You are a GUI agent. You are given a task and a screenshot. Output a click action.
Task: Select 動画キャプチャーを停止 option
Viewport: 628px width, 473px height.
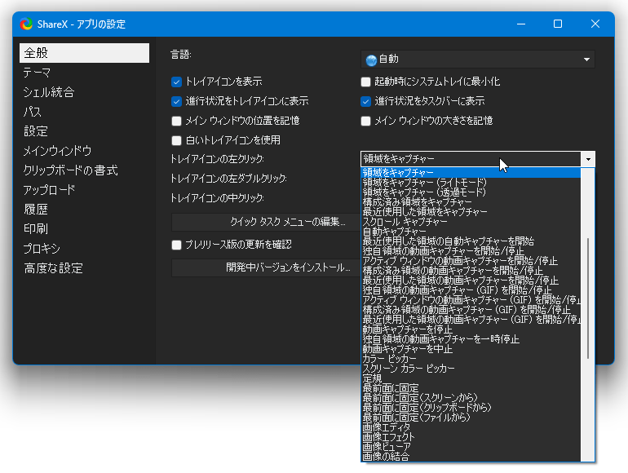pyautogui.click(x=471, y=329)
